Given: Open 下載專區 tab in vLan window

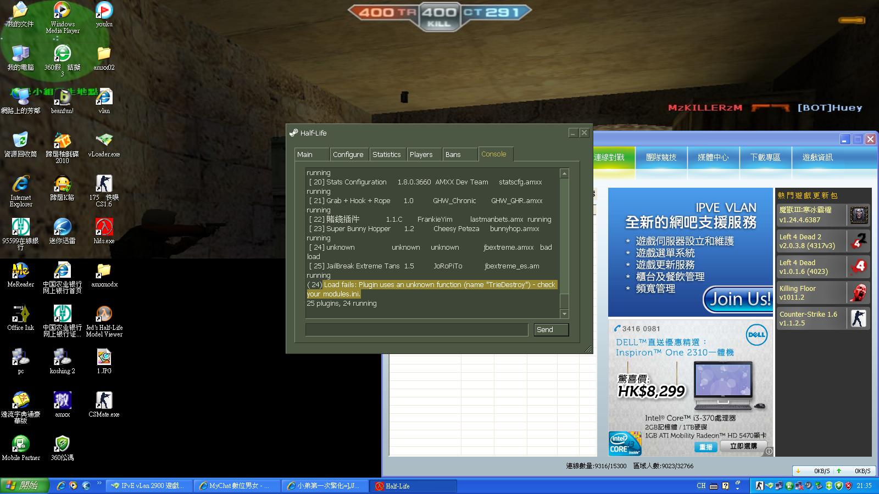Looking at the screenshot, I should (x=765, y=158).
